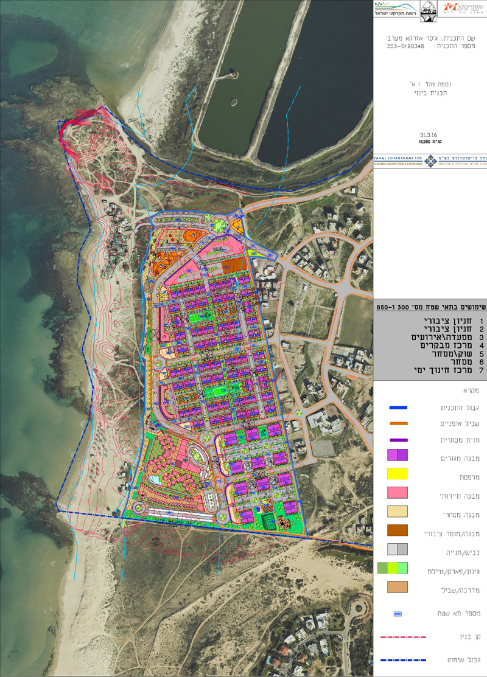Image resolution: width=487 pixels, height=677 pixels.
Task: Click the מבנה מסחרי legend label
Action: [461, 515]
